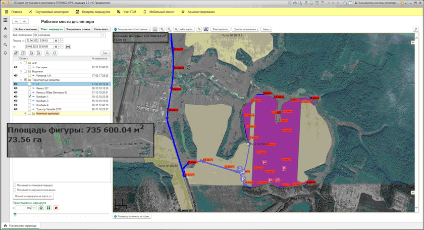Switch to the Заправки и сливы tab
Image resolution: width=424 pixels, height=230 pixels.
coord(77,29)
